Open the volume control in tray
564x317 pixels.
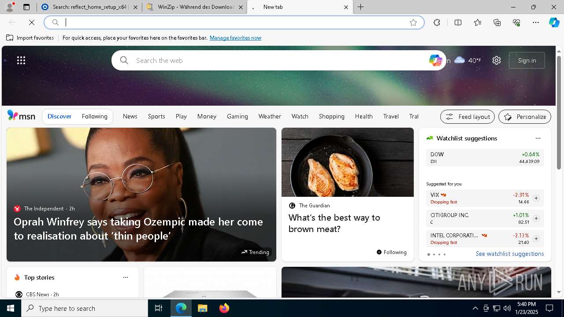click(507, 308)
